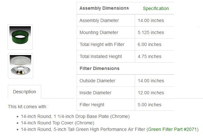
Task: Click the Assembly Dimensions heading
Action: point(104,8)
